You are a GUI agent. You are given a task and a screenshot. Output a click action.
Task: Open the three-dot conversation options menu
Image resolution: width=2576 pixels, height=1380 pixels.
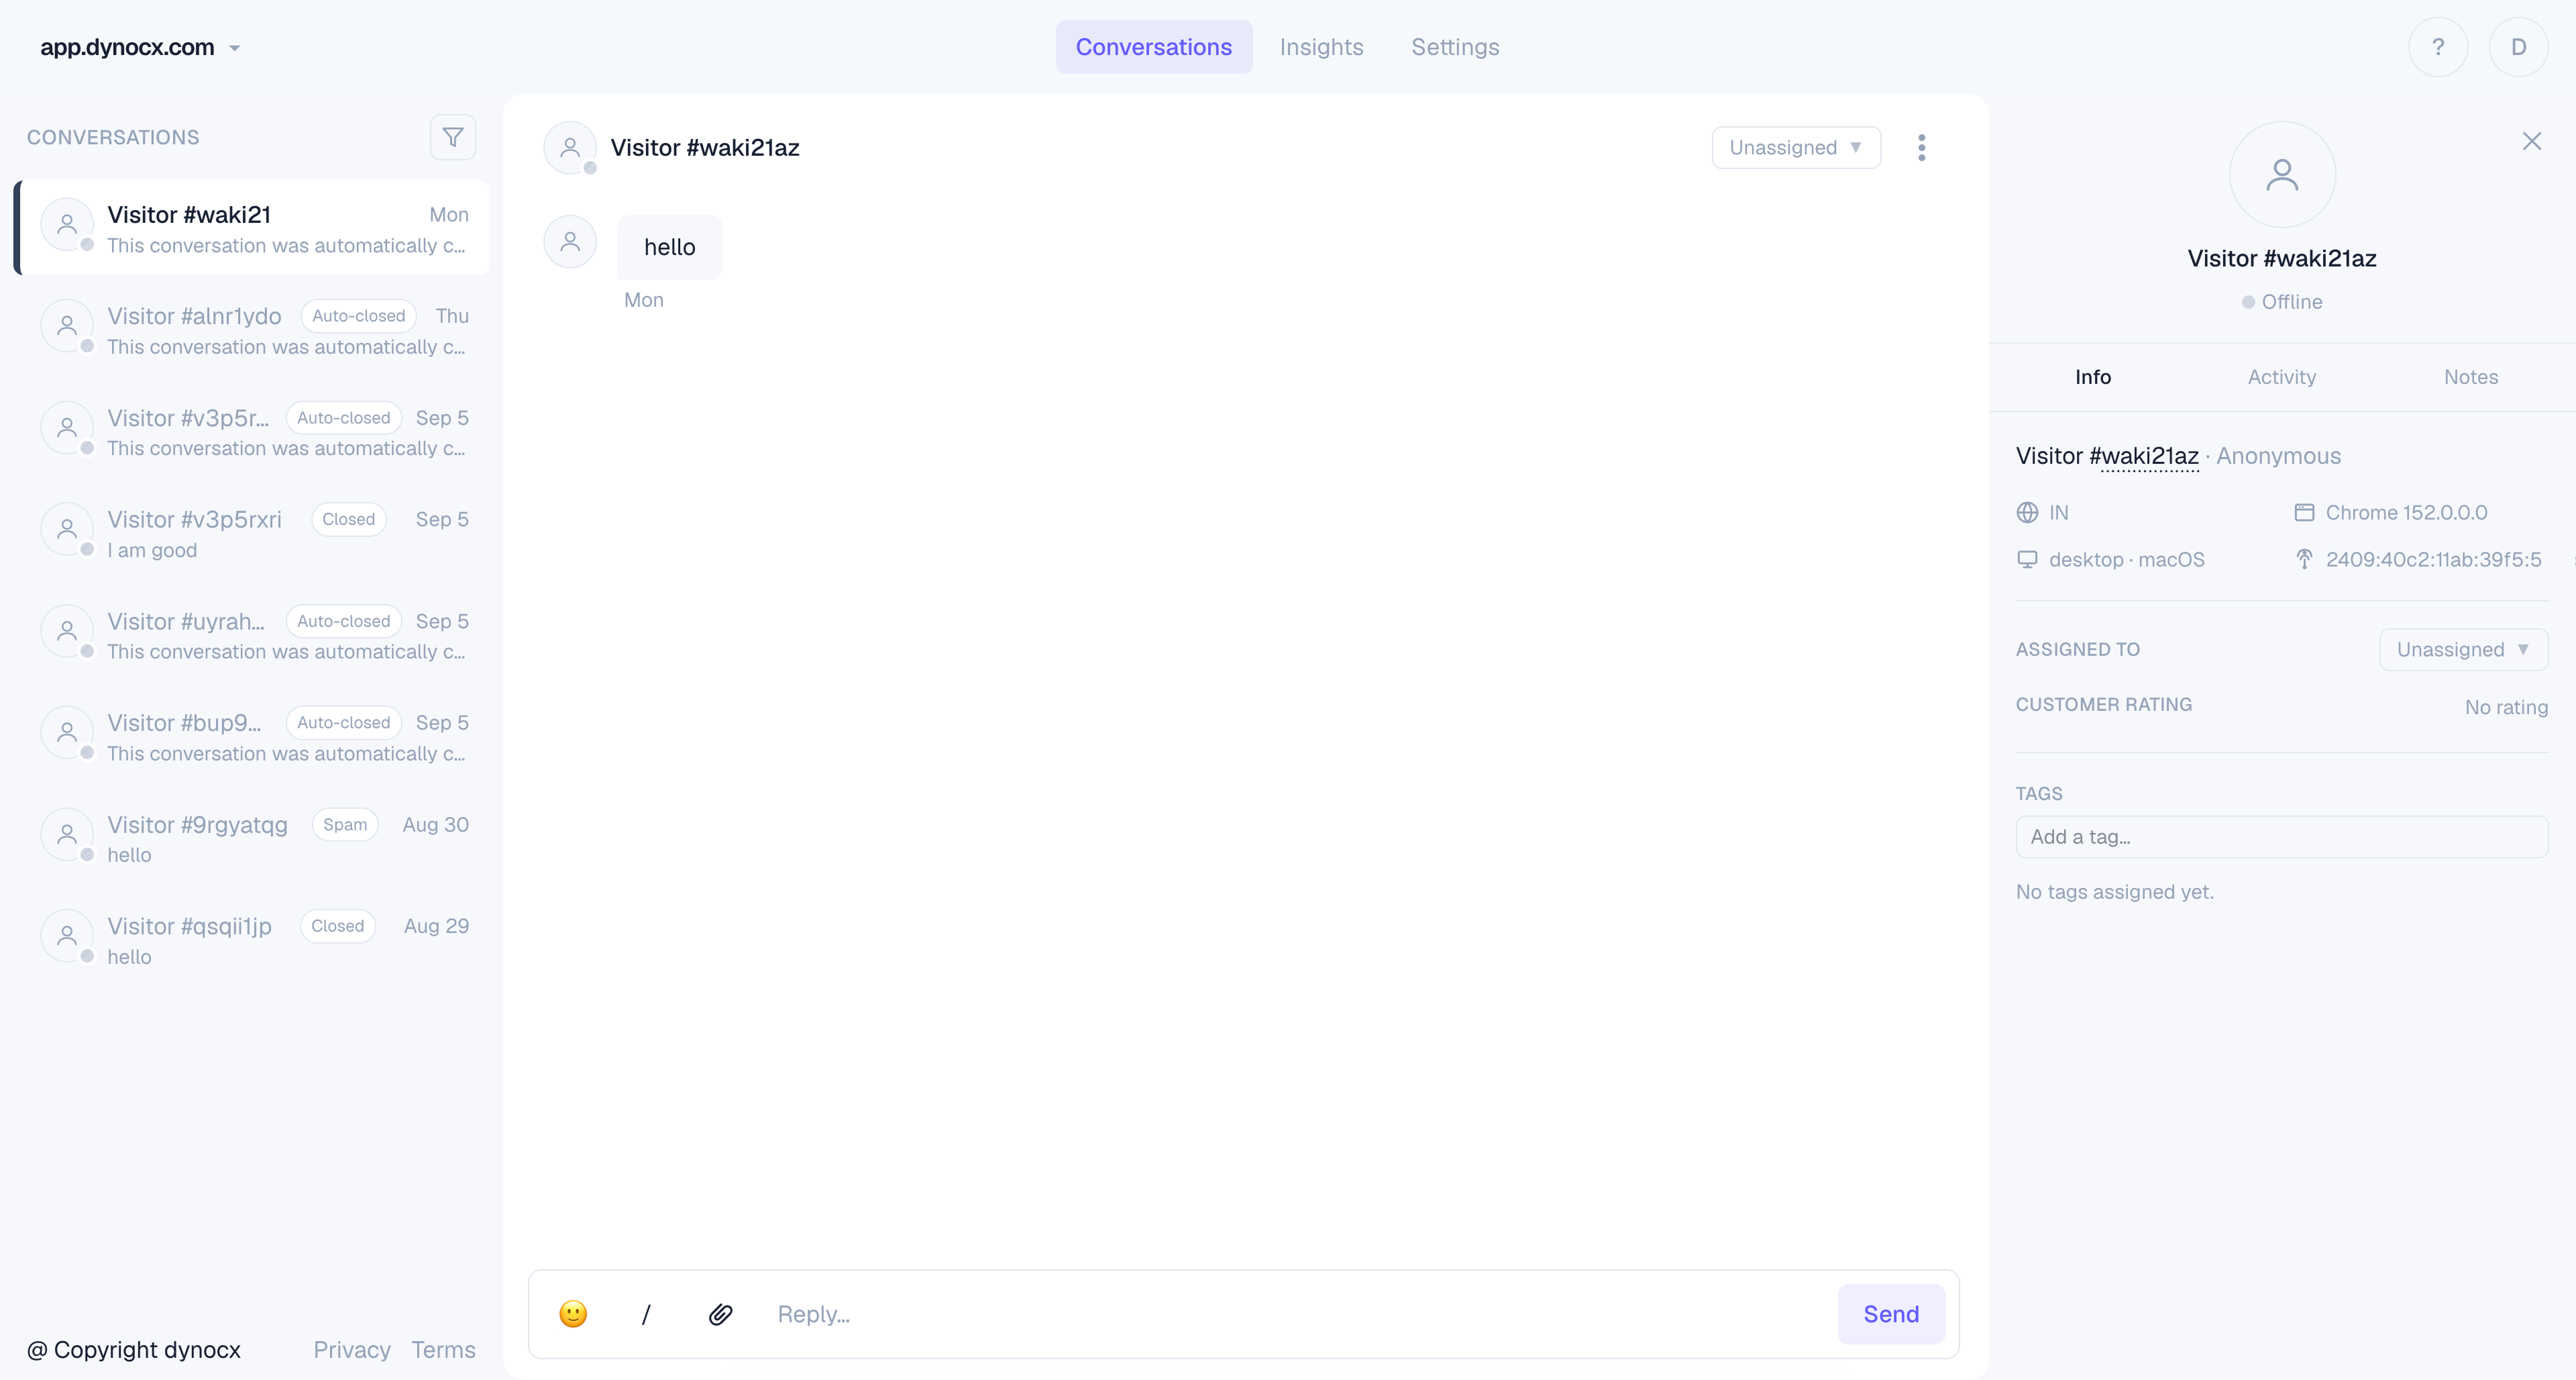pos(1921,147)
